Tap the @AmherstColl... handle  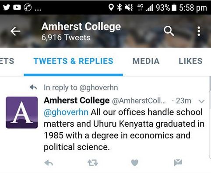tap(139, 100)
